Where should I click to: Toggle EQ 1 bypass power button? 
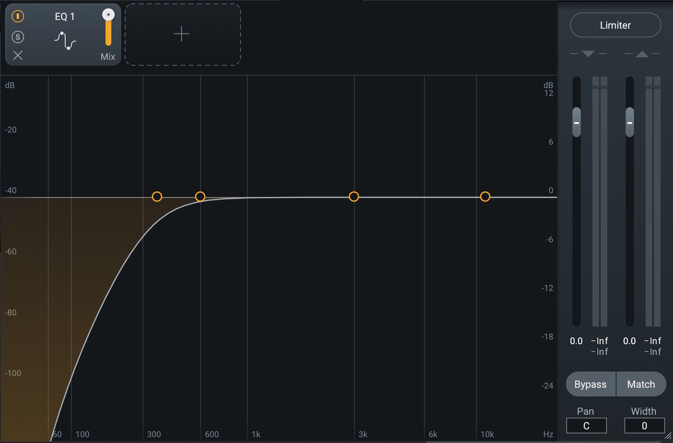click(x=18, y=17)
